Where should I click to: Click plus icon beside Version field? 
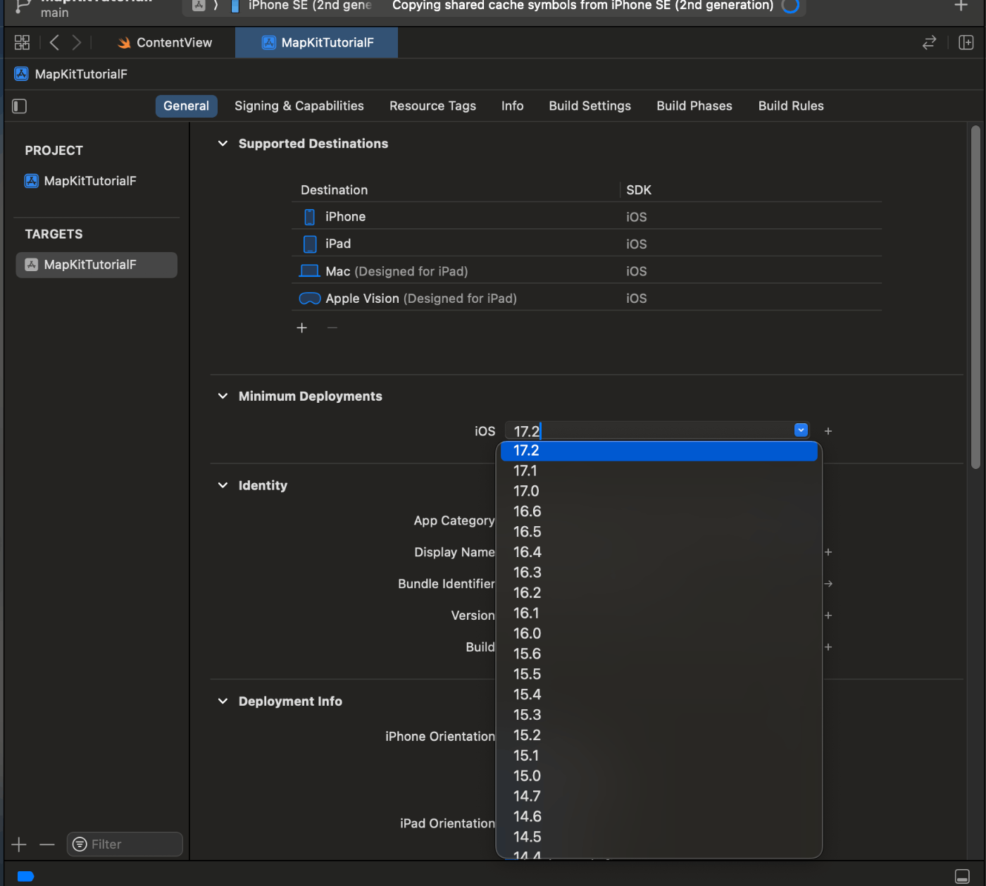828,616
